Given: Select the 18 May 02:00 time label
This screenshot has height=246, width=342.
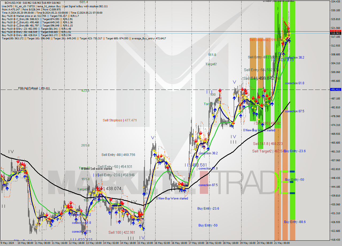Looking at the screenshot, I should point(213,243).
